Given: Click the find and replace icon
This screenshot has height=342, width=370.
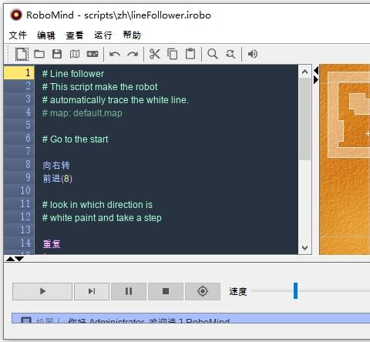Looking at the screenshot, I should point(230,54).
